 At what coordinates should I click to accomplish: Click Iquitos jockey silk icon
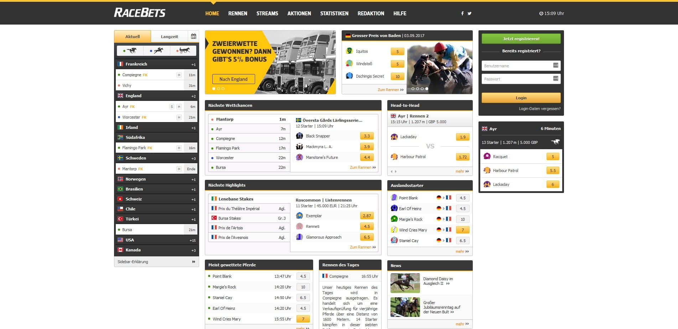[x=350, y=51]
